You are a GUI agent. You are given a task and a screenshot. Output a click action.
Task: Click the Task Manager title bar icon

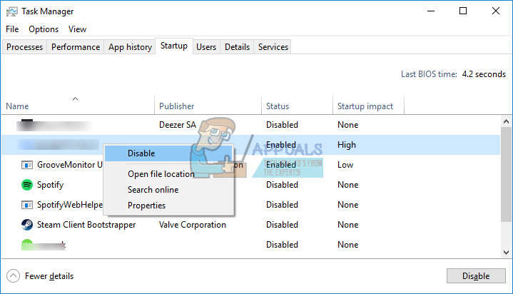(x=12, y=12)
